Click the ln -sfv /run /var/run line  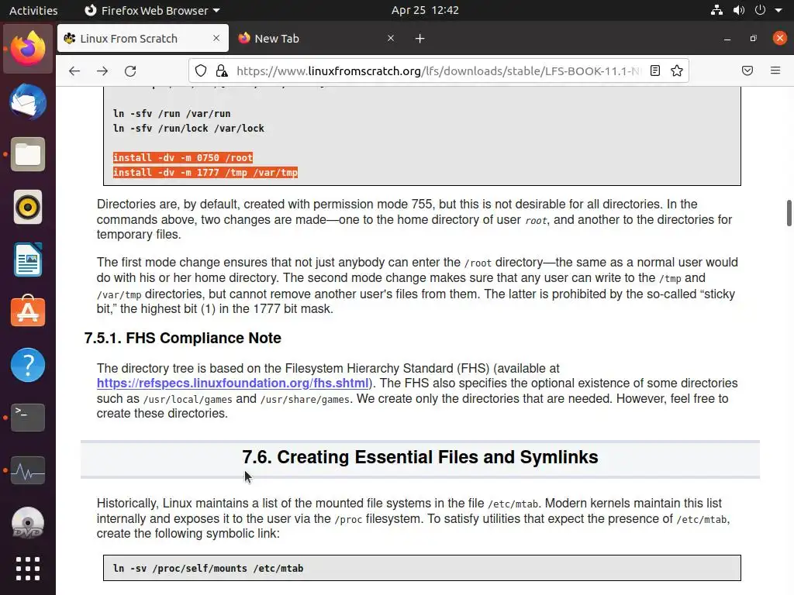[x=171, y=113]
